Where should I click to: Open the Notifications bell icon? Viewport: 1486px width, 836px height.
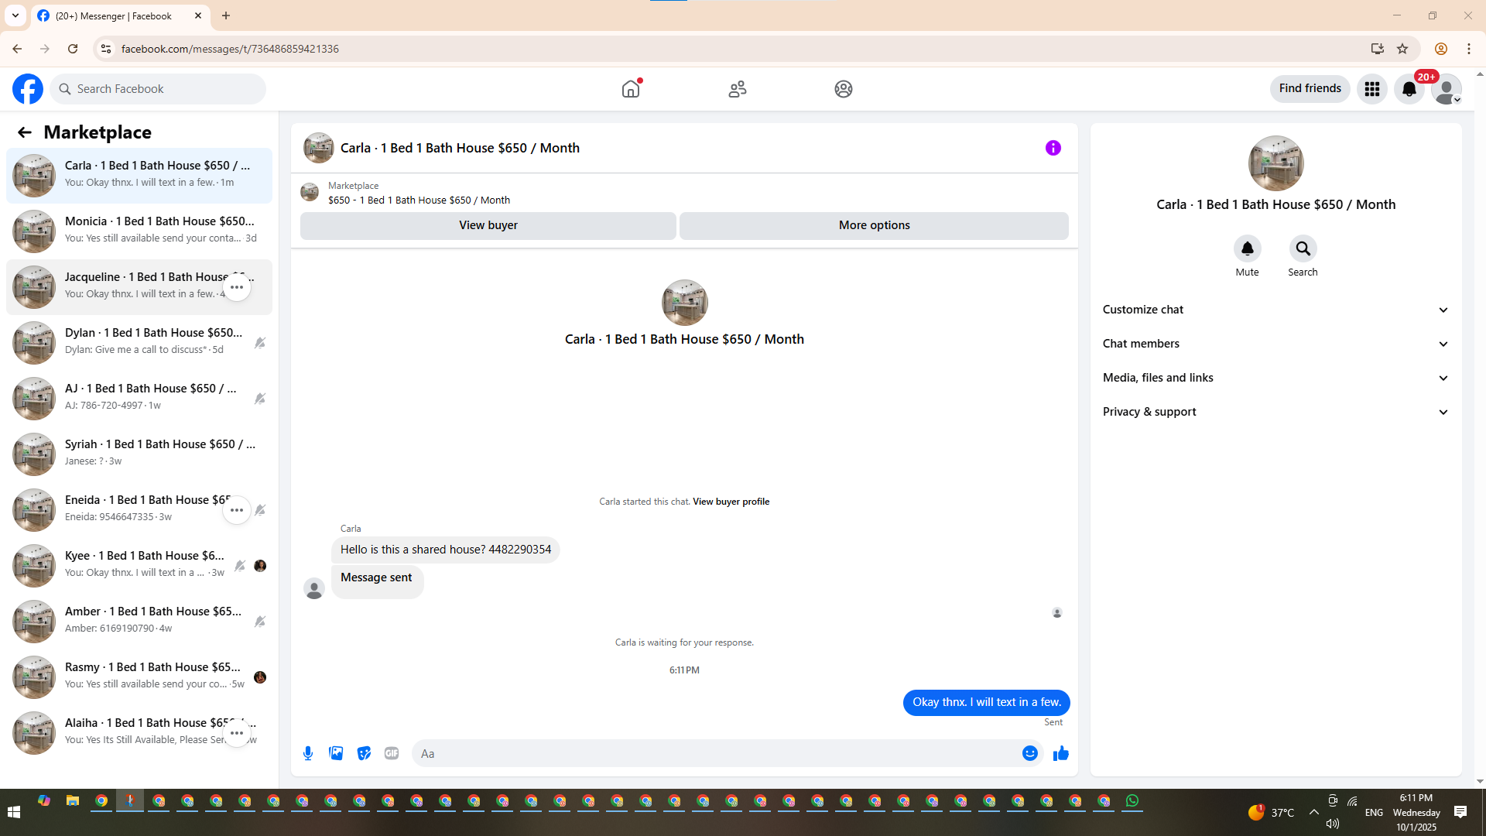[x=1409, y=89]
